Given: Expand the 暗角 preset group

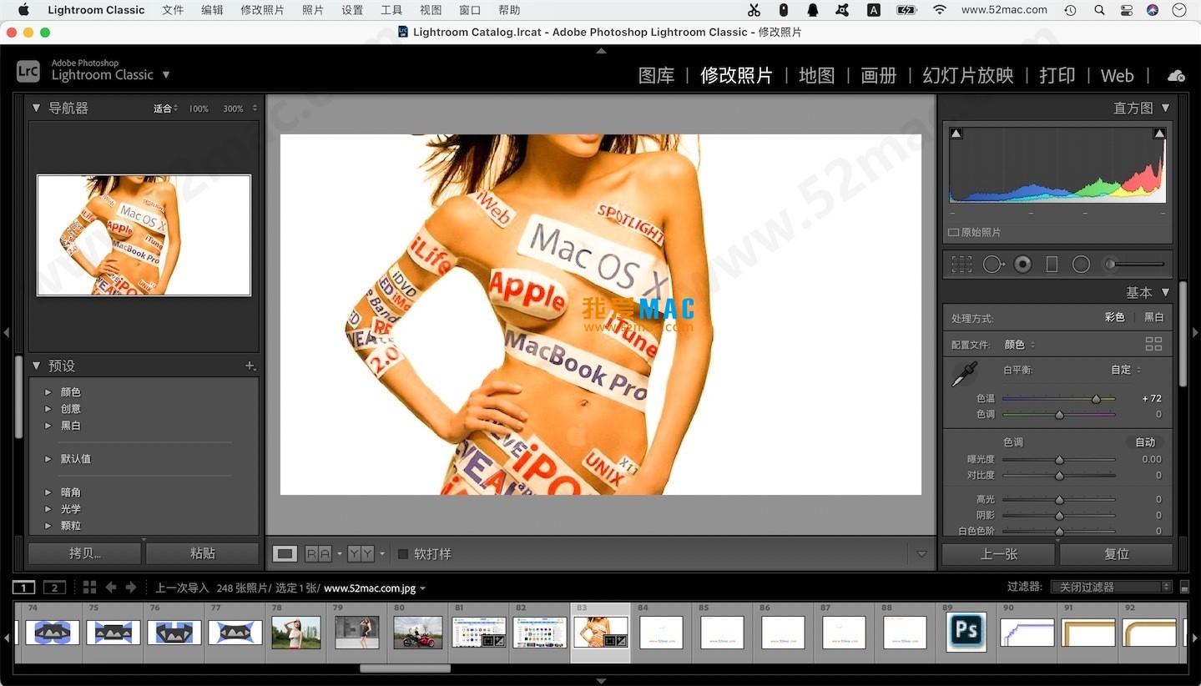Looking at the screenshot, I should pyautogui.click(x=48, y=492).
